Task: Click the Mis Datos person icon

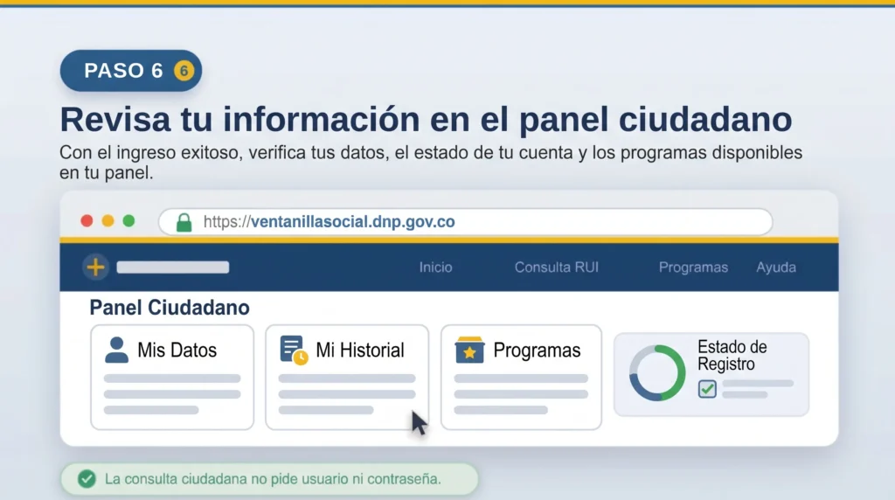Action: [116, 350]
